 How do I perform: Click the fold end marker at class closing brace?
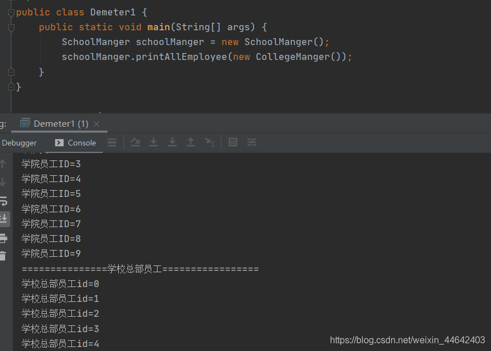point(11,87)
